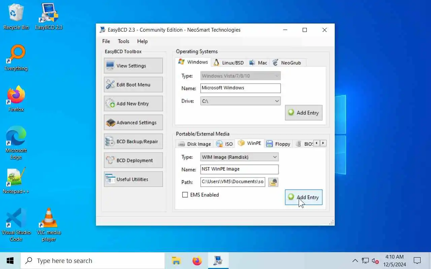Select the Microsoft Edge desktop shortcut
This screenshot has width=431, height=269.
pyautogui.click(x=16, y=143)
